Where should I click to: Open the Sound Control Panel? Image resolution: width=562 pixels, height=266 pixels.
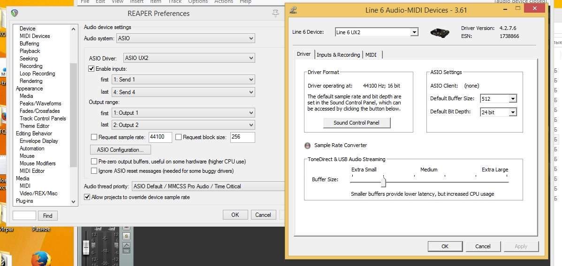click(357, 123)
